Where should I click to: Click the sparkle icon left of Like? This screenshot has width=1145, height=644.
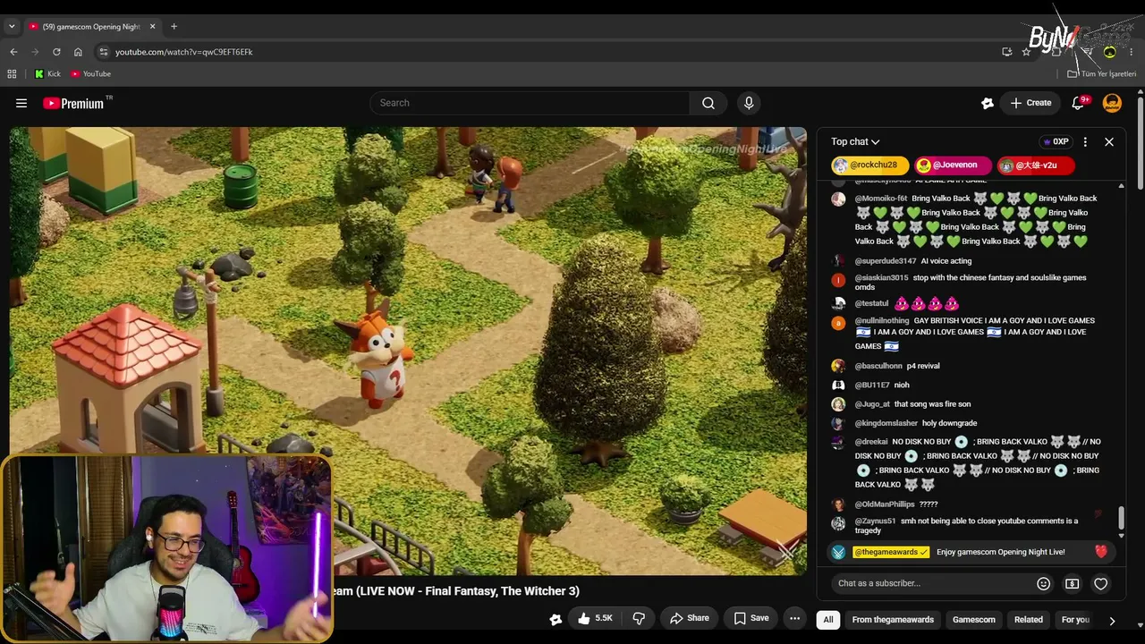(556, 618)
